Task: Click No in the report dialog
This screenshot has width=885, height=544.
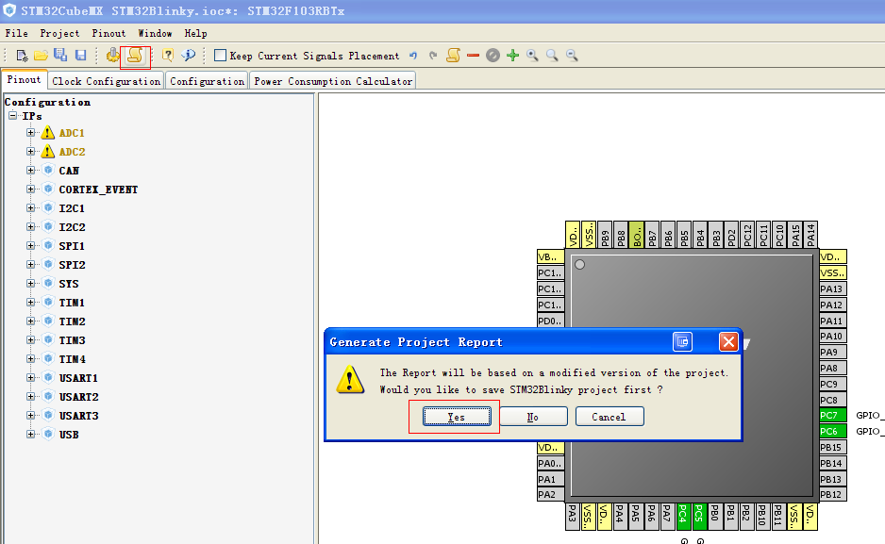Action: [x=533, y=417]
